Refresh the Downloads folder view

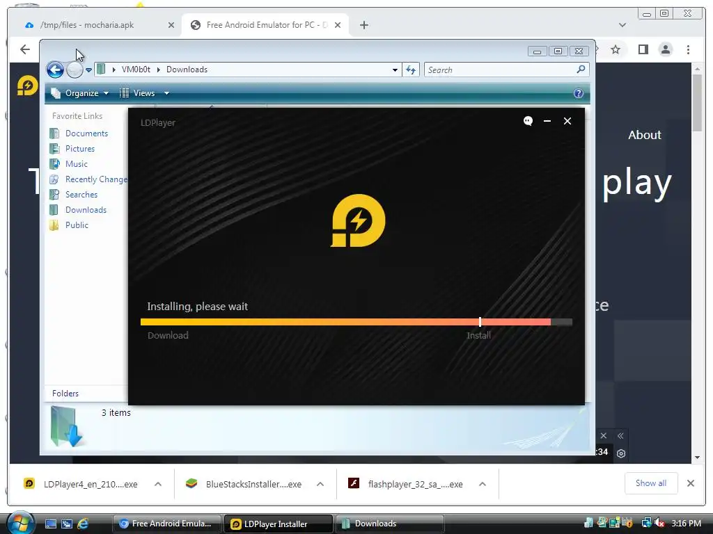click(411, 70)
